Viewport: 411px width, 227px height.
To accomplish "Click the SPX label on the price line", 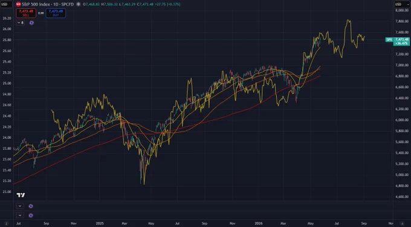I will click(x=389, y=40).
